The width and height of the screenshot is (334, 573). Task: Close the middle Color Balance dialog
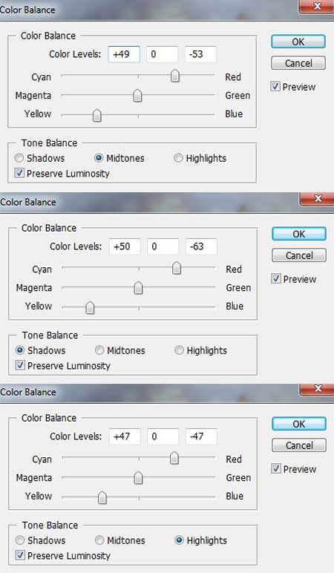[317, 198]
